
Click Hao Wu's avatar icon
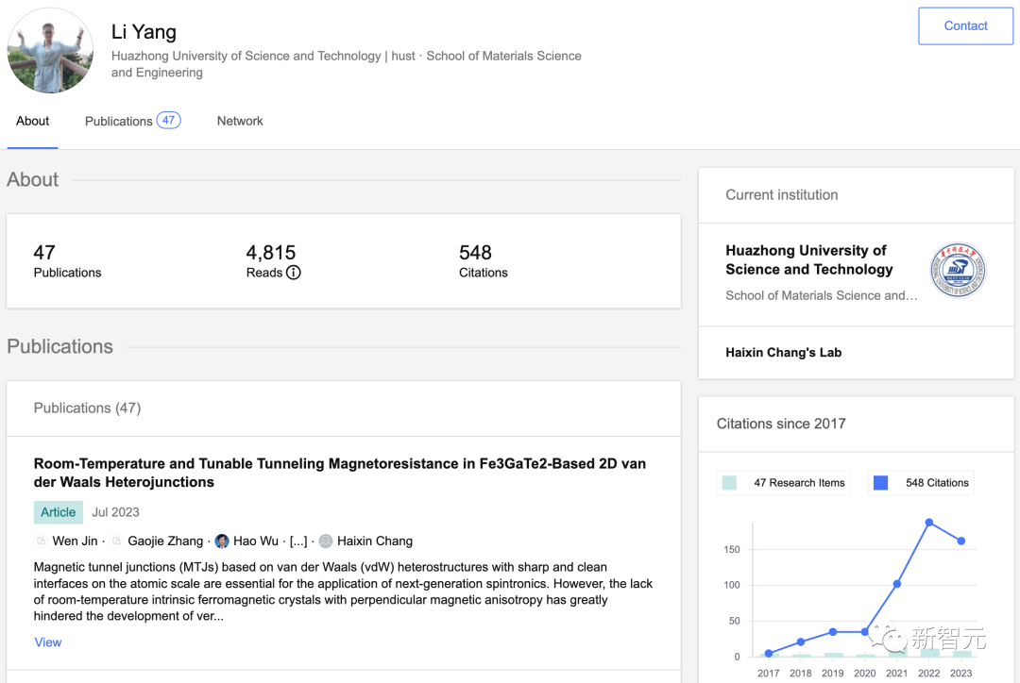[222, 541]
